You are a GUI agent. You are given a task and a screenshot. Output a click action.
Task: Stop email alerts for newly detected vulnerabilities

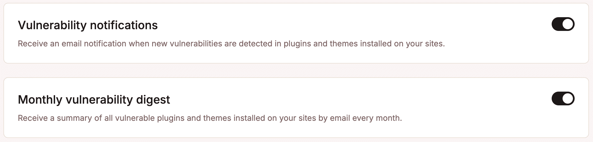[563, 24]
